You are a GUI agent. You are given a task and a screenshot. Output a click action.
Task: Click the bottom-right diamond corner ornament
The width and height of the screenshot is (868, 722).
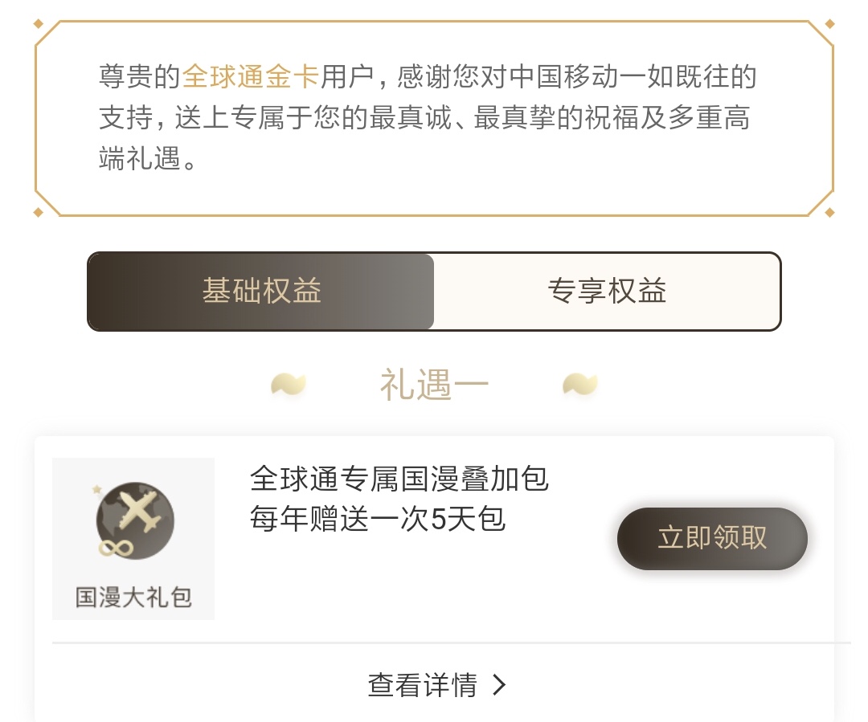(830, 212)
